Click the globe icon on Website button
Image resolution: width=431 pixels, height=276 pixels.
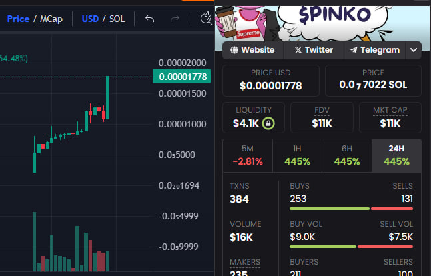[234, 50]
